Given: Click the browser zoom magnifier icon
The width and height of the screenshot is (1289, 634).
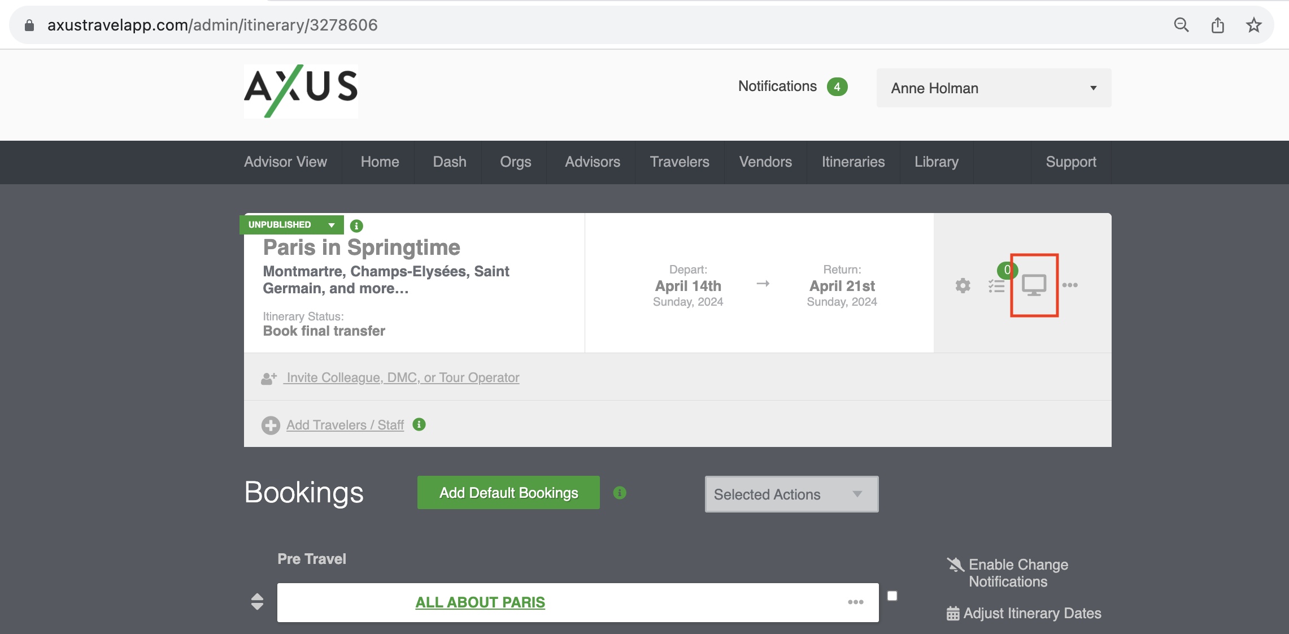Looking at the screenshot, I should [1181, 25].
